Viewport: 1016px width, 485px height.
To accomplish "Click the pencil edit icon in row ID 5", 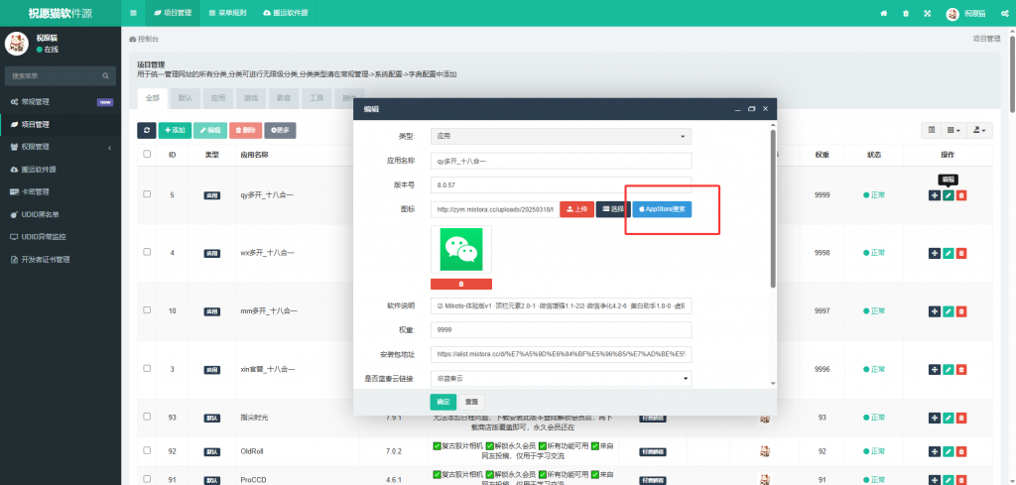I will coord(948,195).
